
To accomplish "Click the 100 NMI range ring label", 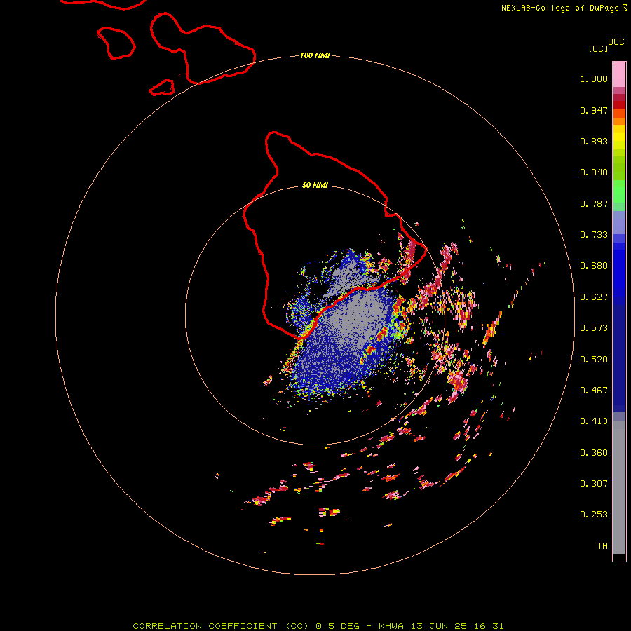I will (x=315, y=55).
